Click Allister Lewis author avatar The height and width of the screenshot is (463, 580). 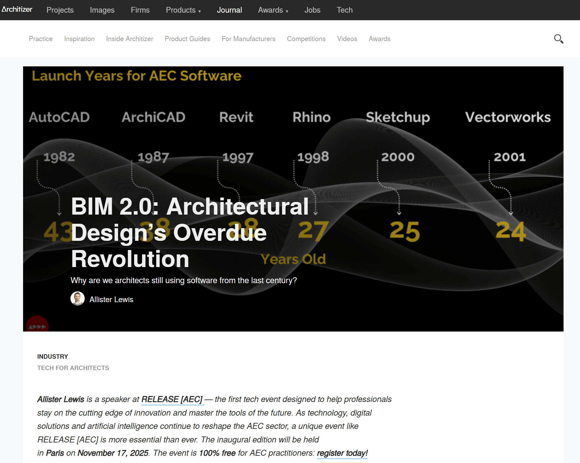click(77, 299)
